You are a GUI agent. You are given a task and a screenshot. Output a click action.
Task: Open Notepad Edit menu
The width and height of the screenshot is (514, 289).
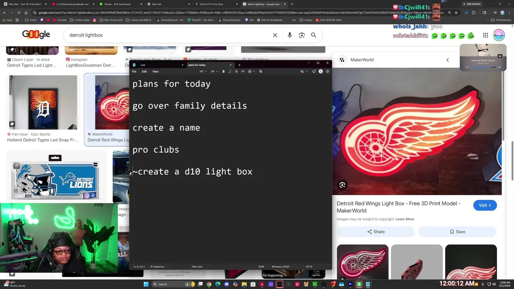click(144, 71)
